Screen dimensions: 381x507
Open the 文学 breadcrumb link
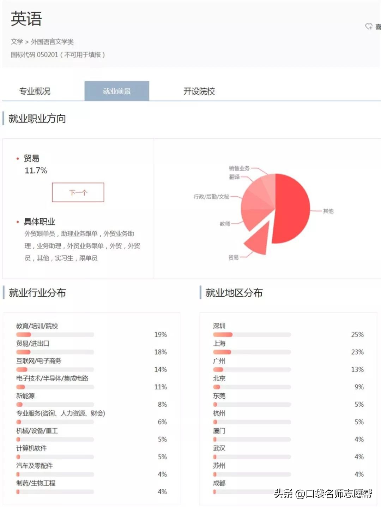pyautogui.click(x=16, y=42)
